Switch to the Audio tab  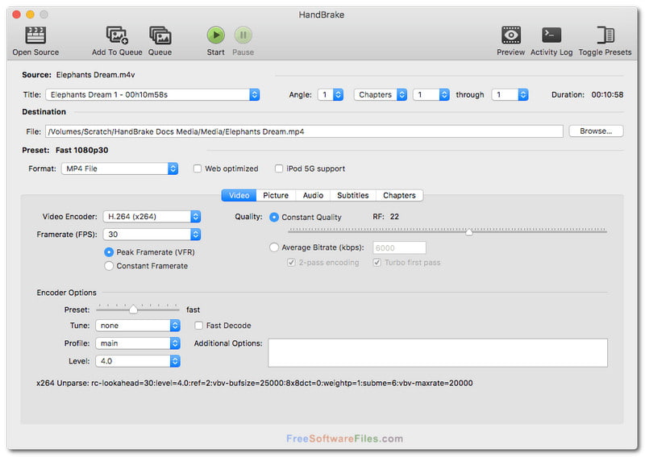tap(313, 195)
